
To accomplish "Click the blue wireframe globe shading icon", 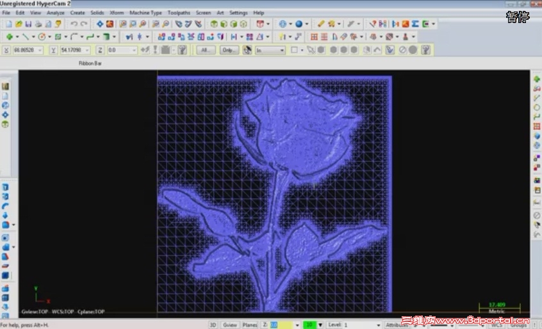I will (x=283, y=24).
